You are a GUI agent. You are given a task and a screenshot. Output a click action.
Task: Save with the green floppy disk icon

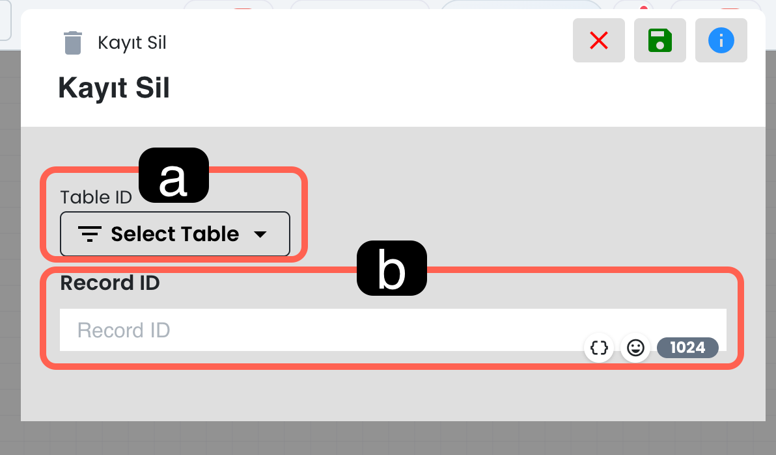659,41
